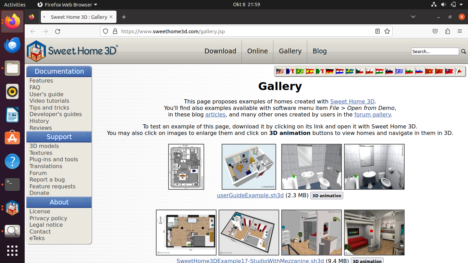Select the Sweet Home 3D : Gallery tab
This screenshot has width=468, height=263.
point(78,17)
